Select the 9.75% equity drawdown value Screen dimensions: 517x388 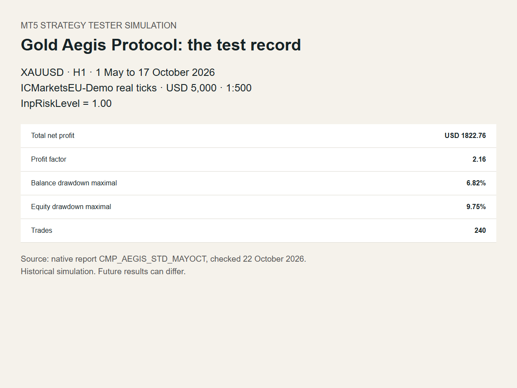click(476, 207)
